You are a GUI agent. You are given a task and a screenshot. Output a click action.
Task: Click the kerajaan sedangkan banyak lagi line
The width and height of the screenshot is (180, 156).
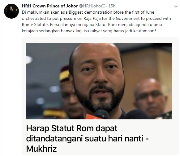click(89, 31)
